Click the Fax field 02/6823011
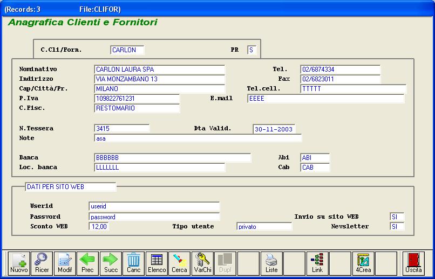435x279 pixels. tap(341, 79)
